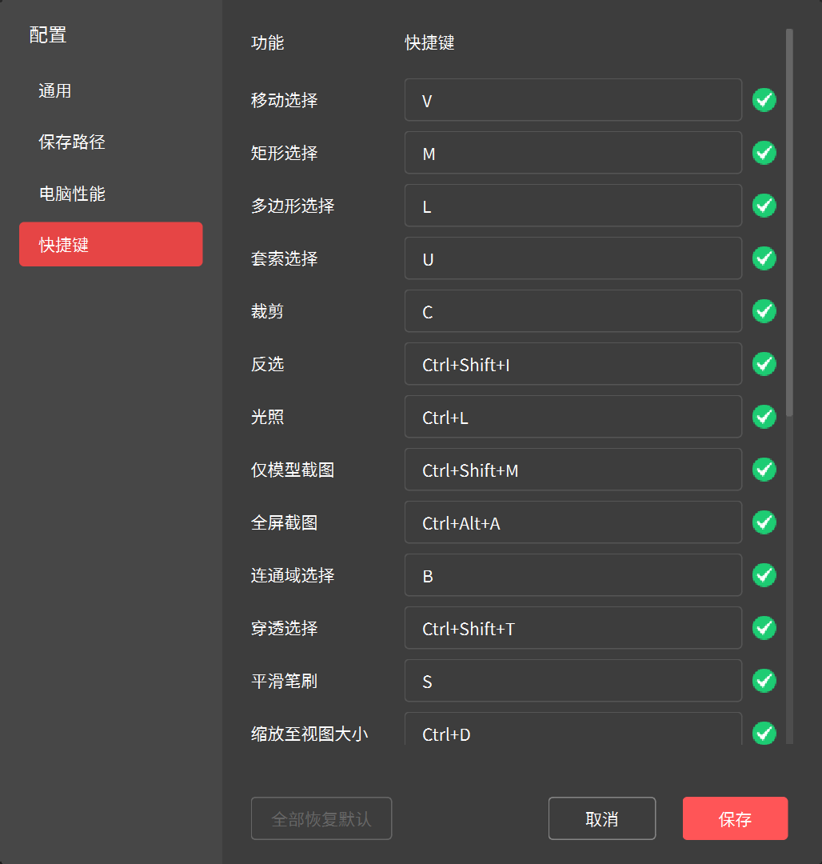Select the 快捷键 sidebar tab

click(110, 245)
